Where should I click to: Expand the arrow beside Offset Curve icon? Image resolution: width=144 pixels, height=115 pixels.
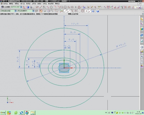(x=82, y=7)
